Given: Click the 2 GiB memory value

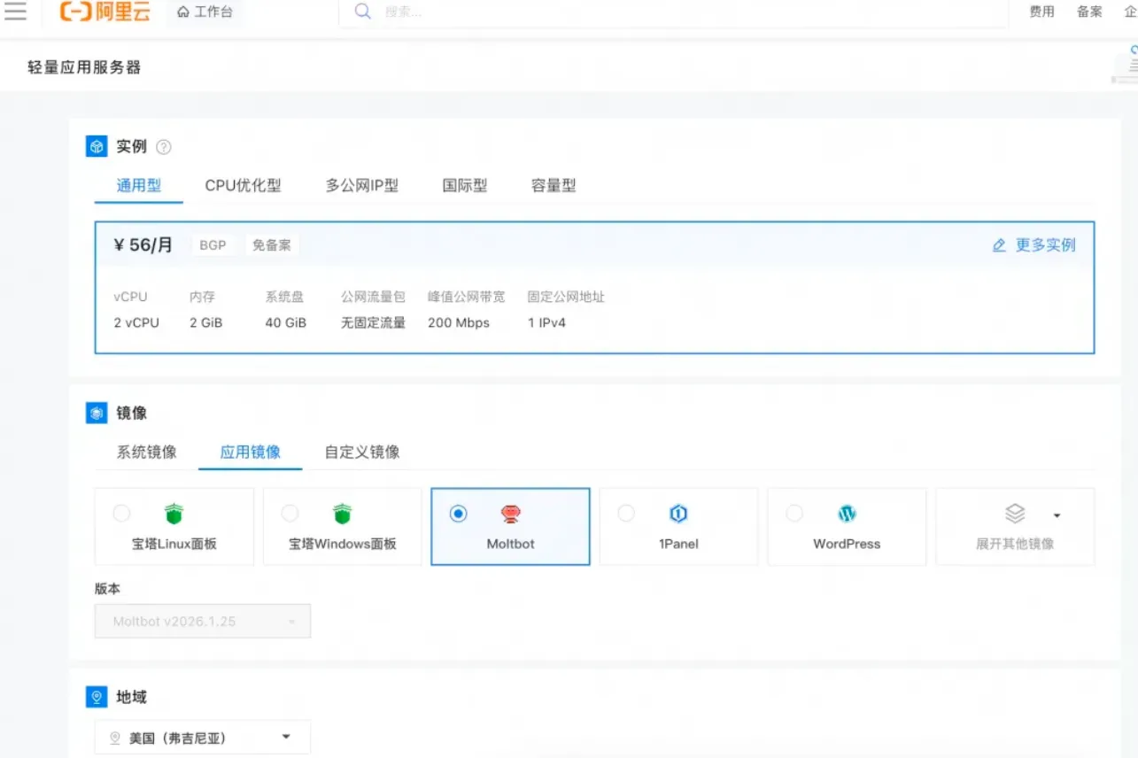Looking at the screenshot, I should [x=206, y=323].
